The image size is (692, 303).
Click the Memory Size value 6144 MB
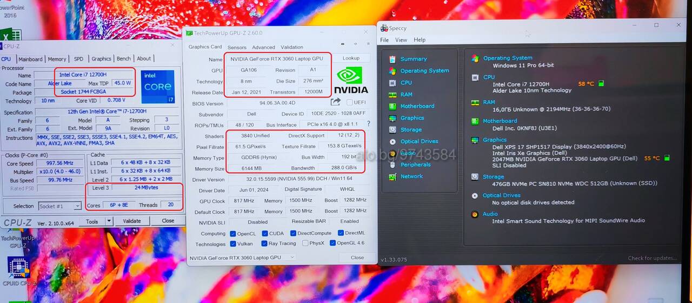(x=251, y=168)
